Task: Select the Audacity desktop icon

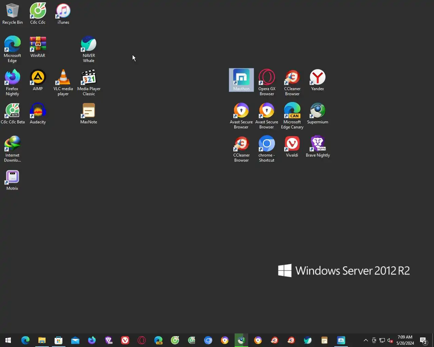Action: click(x=38, y=114)
